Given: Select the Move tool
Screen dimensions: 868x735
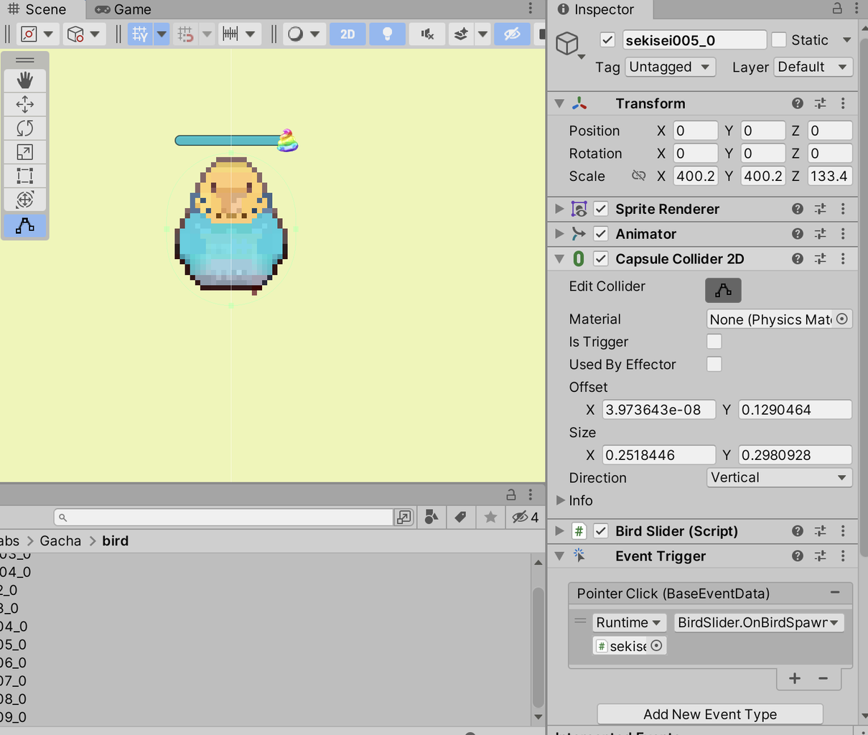Looking at the screenshot, I should coord(24,103).
